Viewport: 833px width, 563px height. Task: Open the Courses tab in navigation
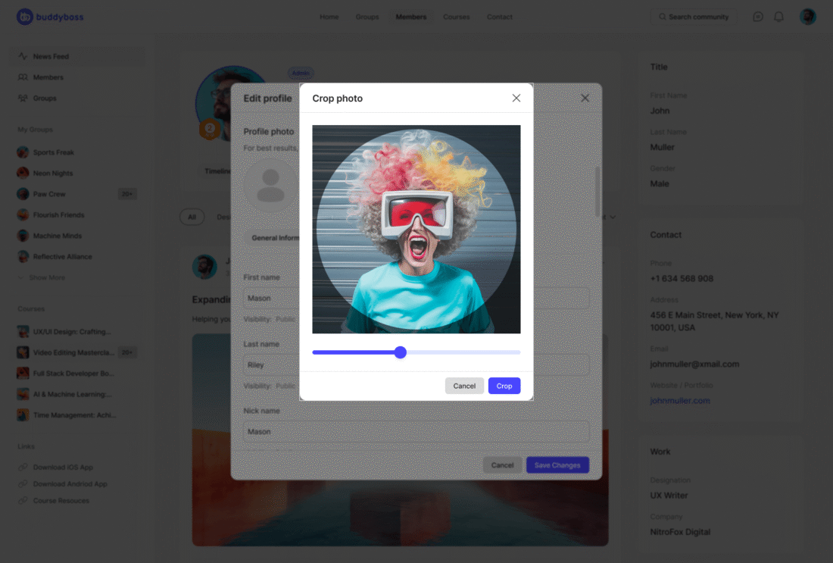456,17
